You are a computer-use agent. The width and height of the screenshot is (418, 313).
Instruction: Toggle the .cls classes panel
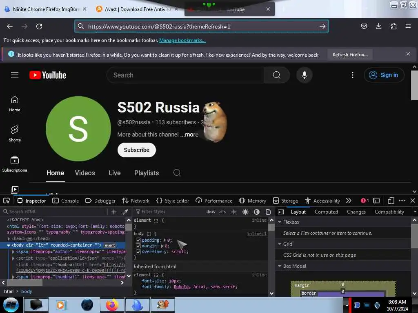click(x=222, y=212)
